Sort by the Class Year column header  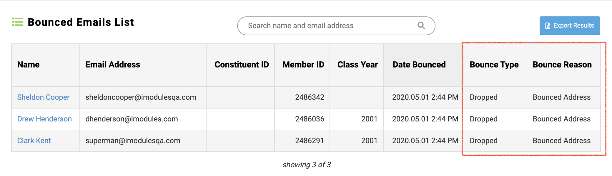coord(357,65)
